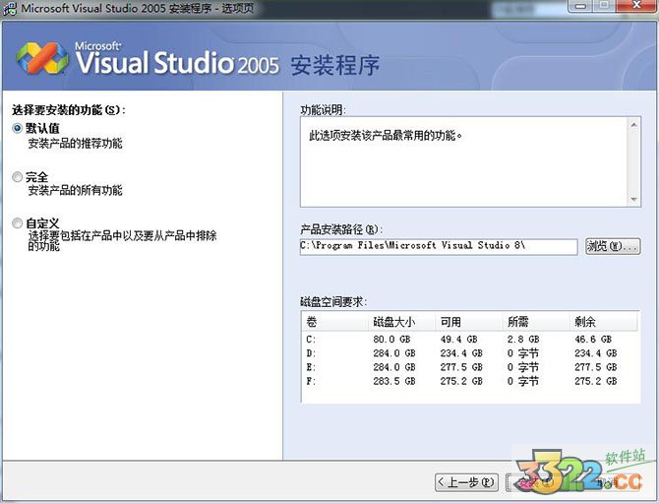This screenshot has height=503, width=659.
Task: Click scroll up arrow in 功能说明 box
Action: [x=633, y=125]
